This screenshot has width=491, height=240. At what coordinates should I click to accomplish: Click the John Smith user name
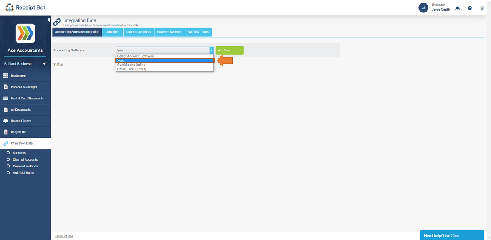pyautogui.click(x=441, y=10)
